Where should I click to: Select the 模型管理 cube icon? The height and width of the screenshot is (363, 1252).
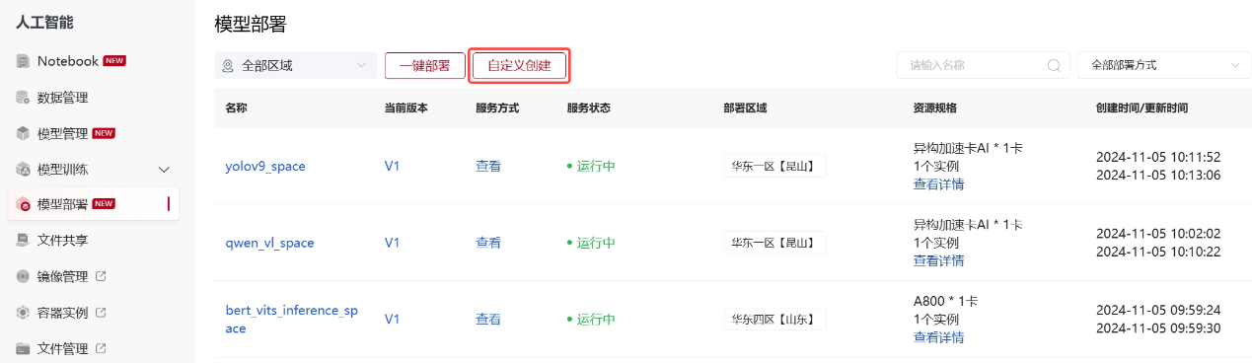pos(24,133)
